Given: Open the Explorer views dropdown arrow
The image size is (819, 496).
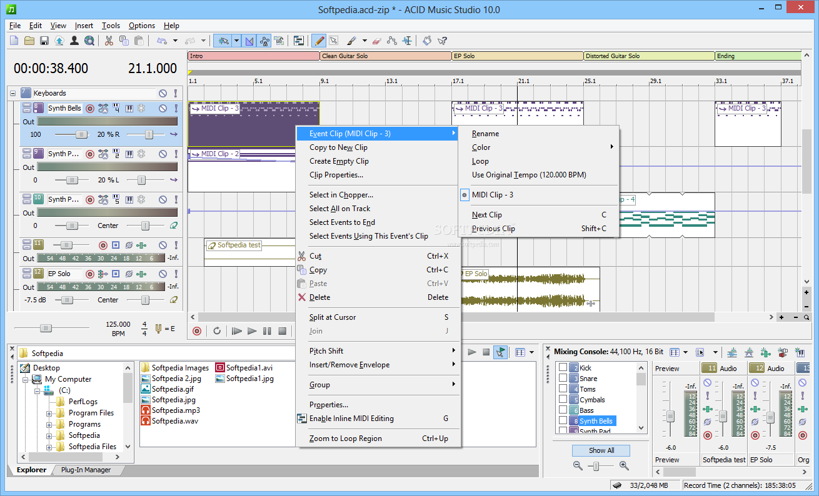Looking at the screenshot, I should 532,352.
